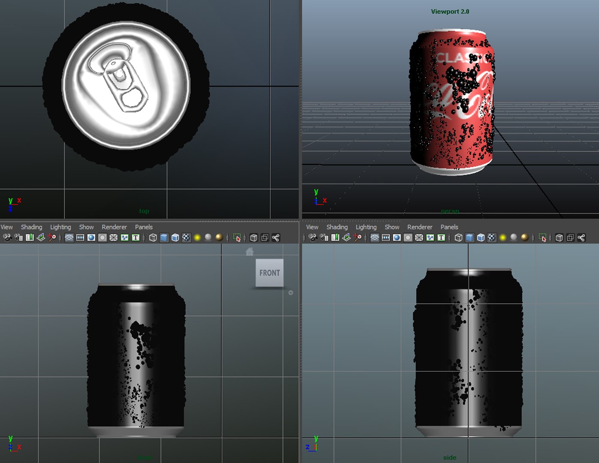The height and width of the screenshot is (463, 599).
Task: Open Shading menu of side panel
Action: click(x=337, y=227)
